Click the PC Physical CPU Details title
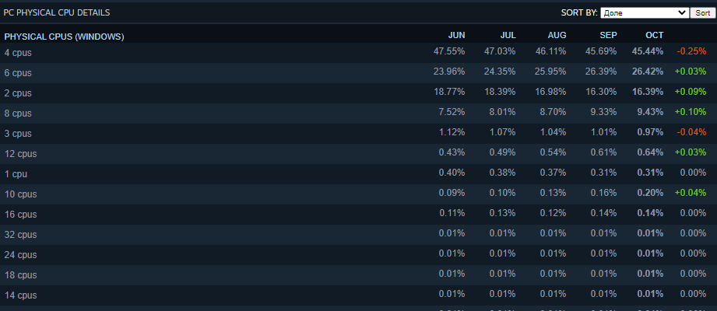 (57, 13)
